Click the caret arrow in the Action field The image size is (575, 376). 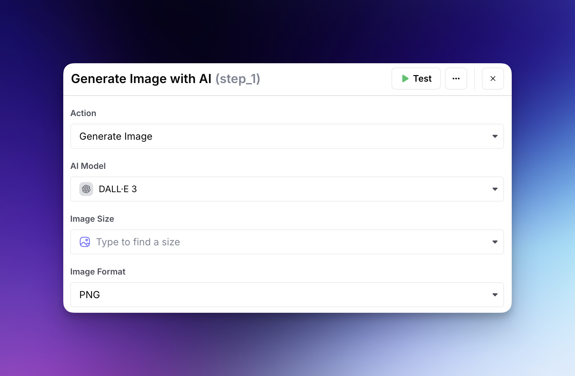point(495,136)
